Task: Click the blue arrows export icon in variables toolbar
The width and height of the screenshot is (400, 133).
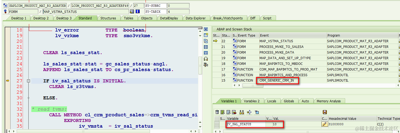Action: [249, 112]
